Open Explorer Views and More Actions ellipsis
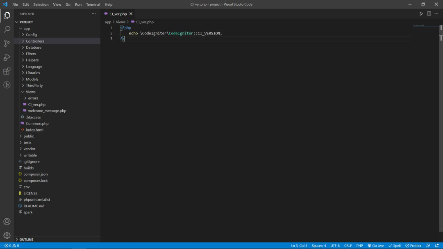Image resolution: width=443 pixels, height=249 pixels. pos(93,14)
